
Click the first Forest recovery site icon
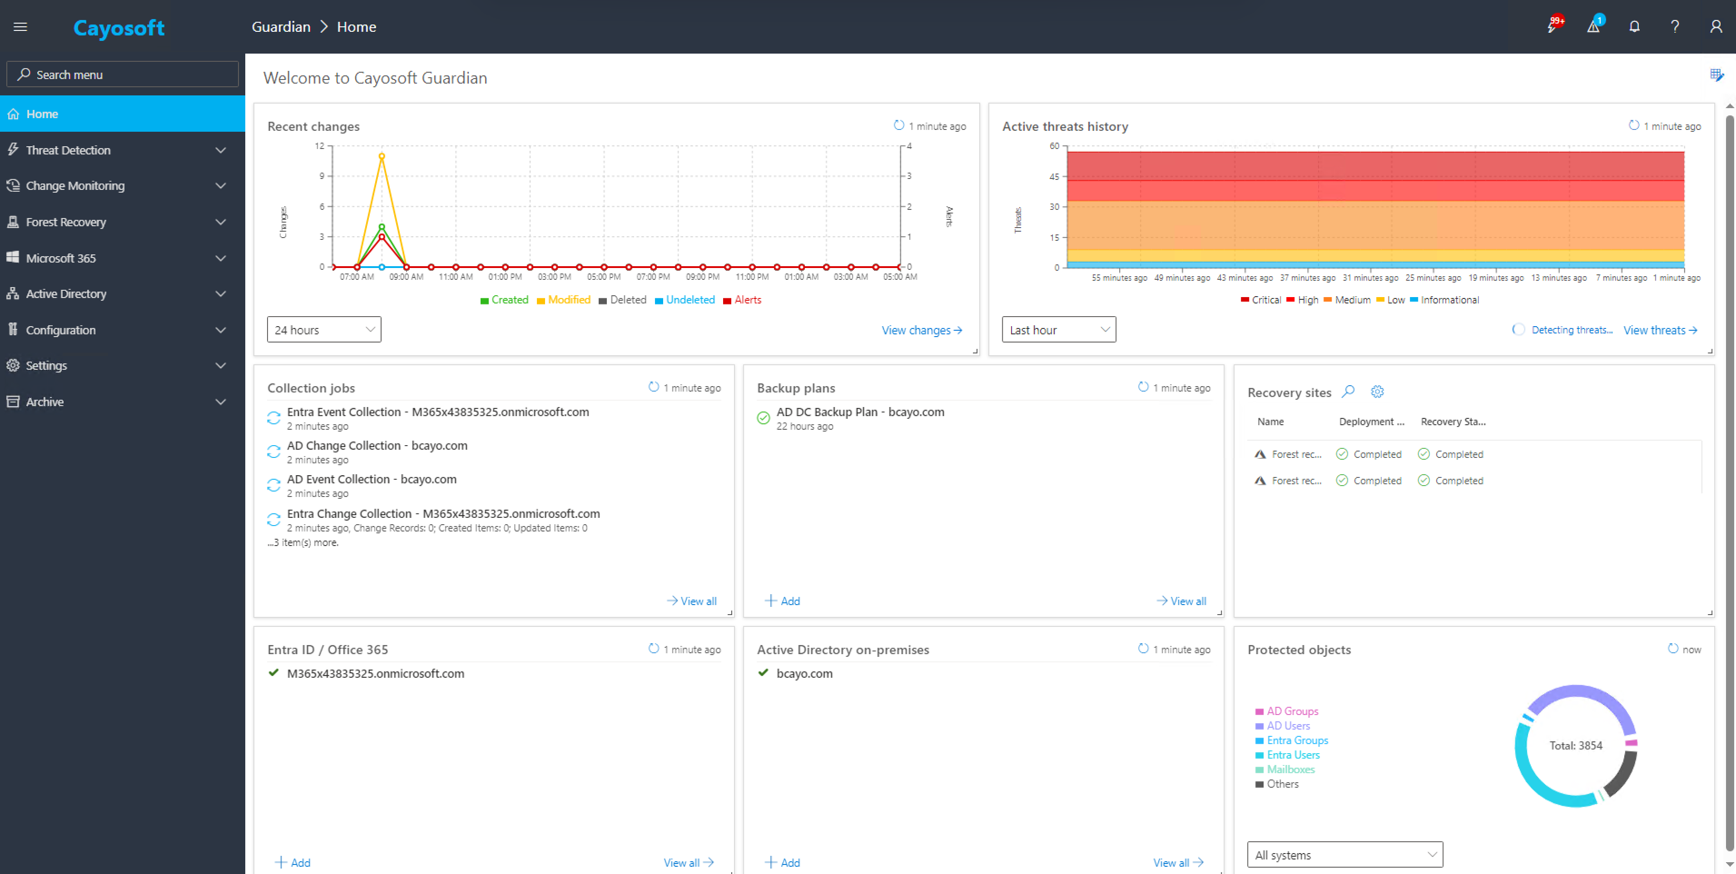pos(1260,454)
